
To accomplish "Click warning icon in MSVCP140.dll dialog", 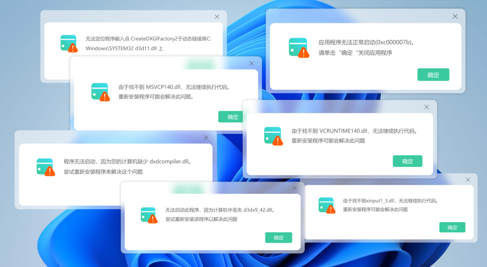I will click(100, 92).
